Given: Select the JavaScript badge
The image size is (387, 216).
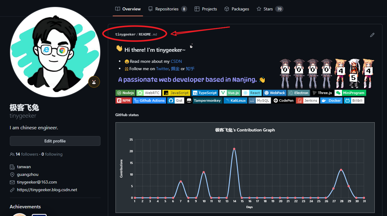Looking at the screenshot, I should [x=176, y=93].
